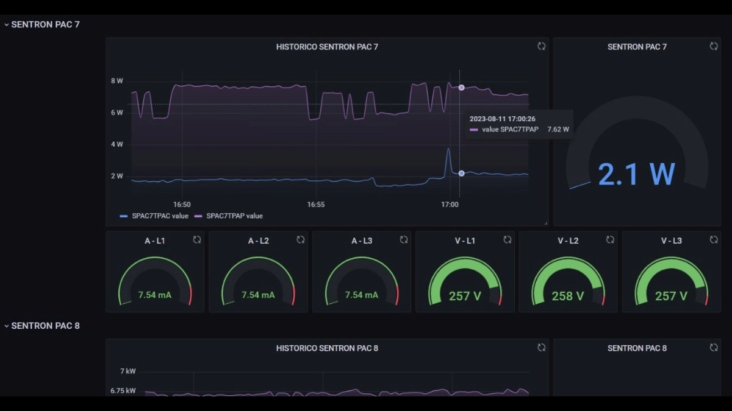
Task: Click the 2.1 W gauge value
Action: (x=636, y=174)
